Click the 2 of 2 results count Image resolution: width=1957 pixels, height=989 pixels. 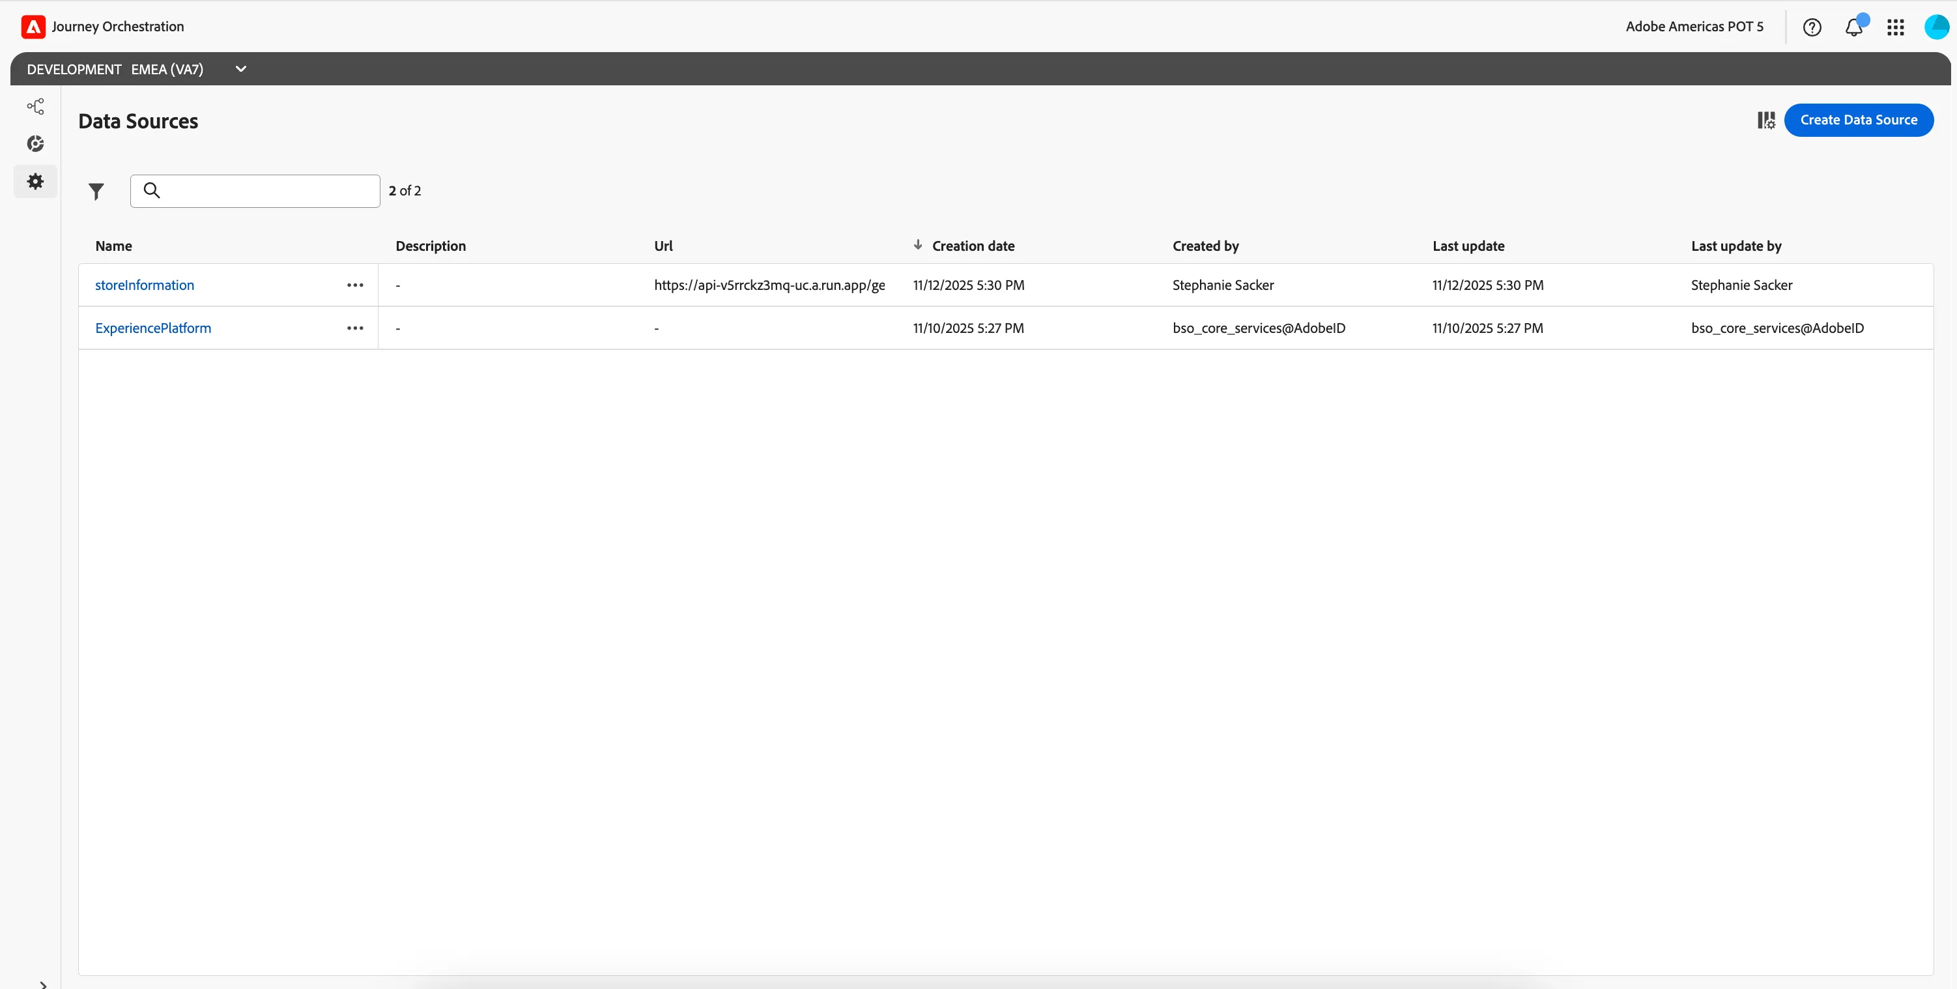pyautogui.click(x=405, y=191)
